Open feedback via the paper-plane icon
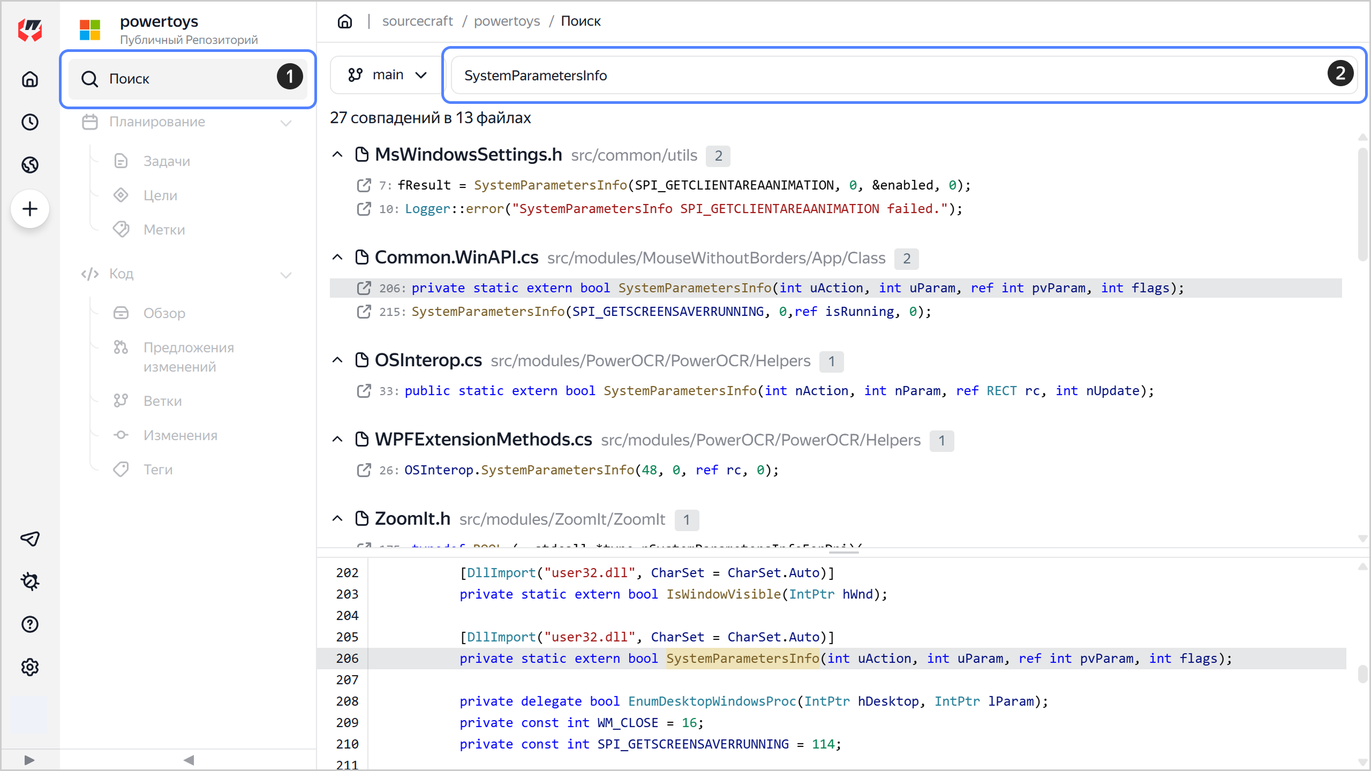This screenshot has height=771, width=1371. [x=30, y=539]
